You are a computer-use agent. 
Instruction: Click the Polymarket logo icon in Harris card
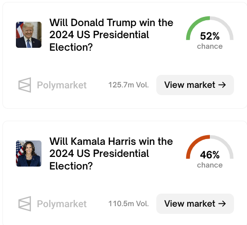[x=25, y=204]
